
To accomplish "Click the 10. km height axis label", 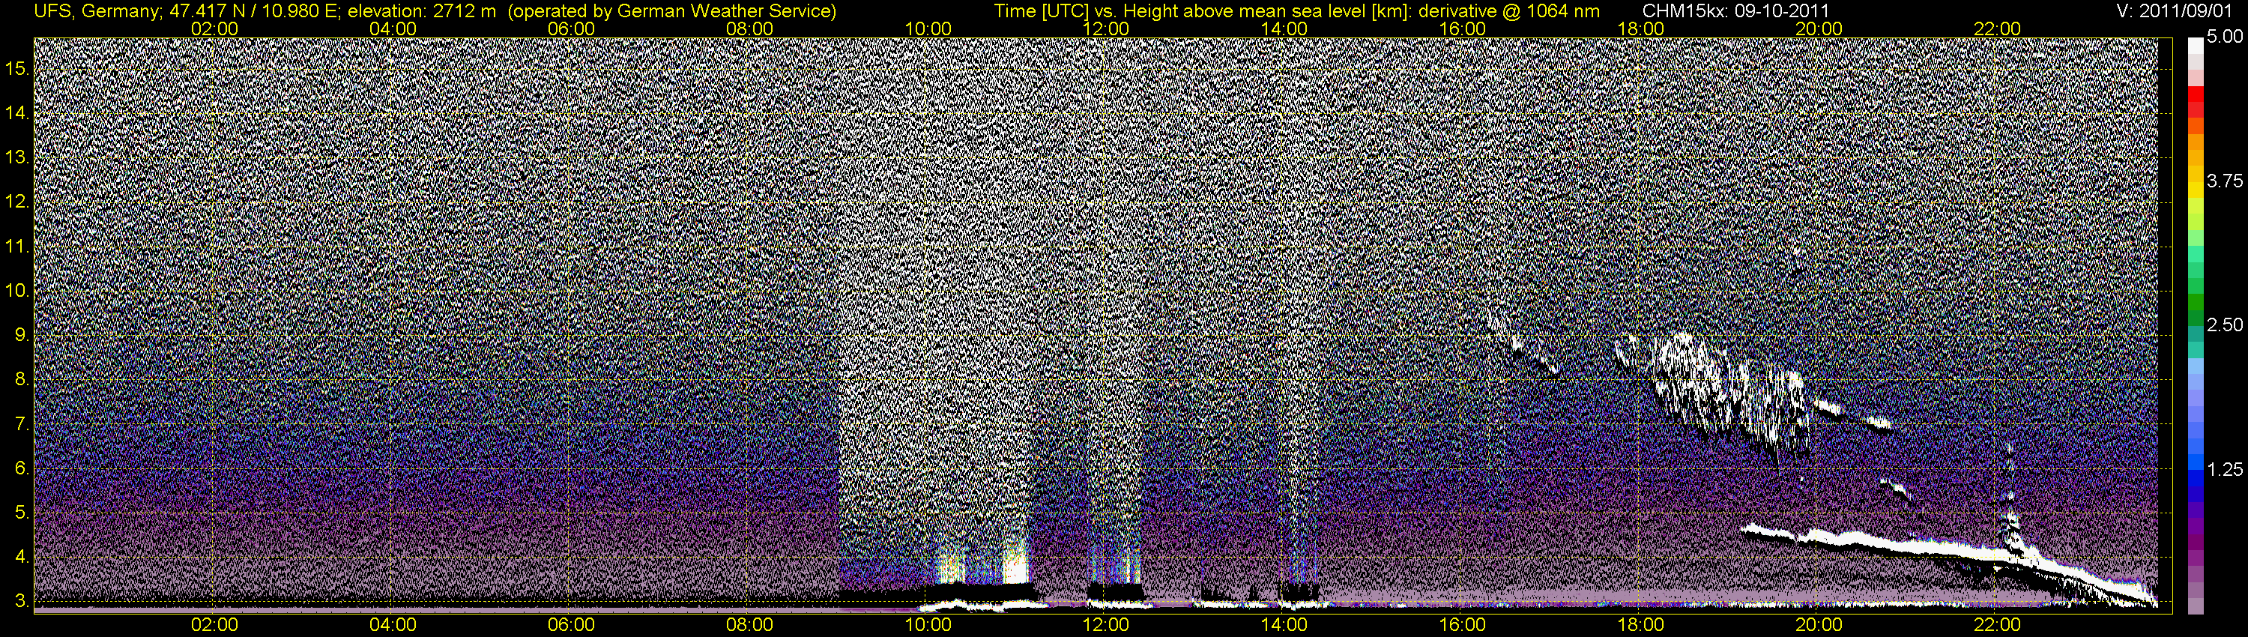I will (x=17, y=291).
